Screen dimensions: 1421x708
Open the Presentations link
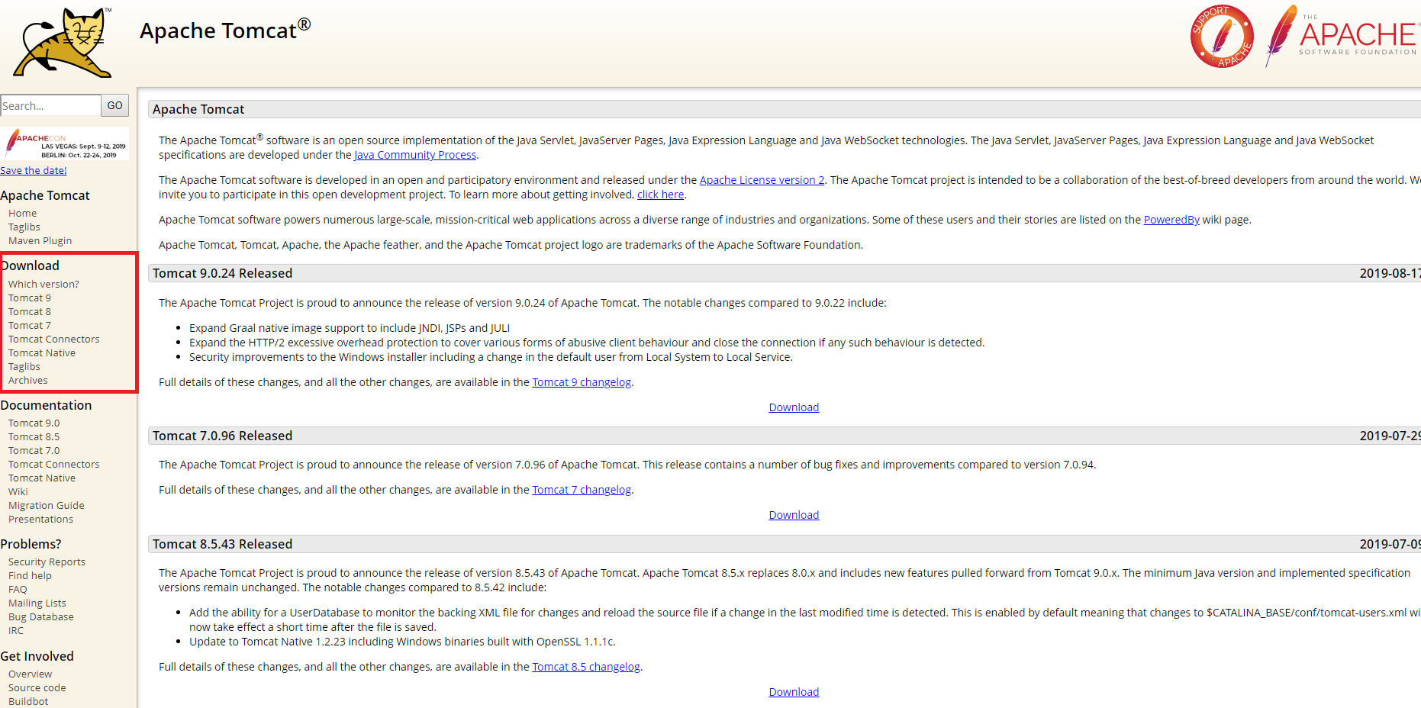tap(40, 519)
